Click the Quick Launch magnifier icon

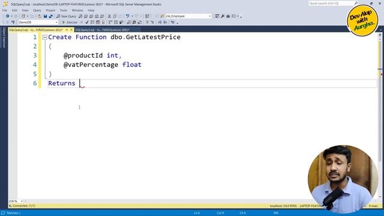(356, 3)
